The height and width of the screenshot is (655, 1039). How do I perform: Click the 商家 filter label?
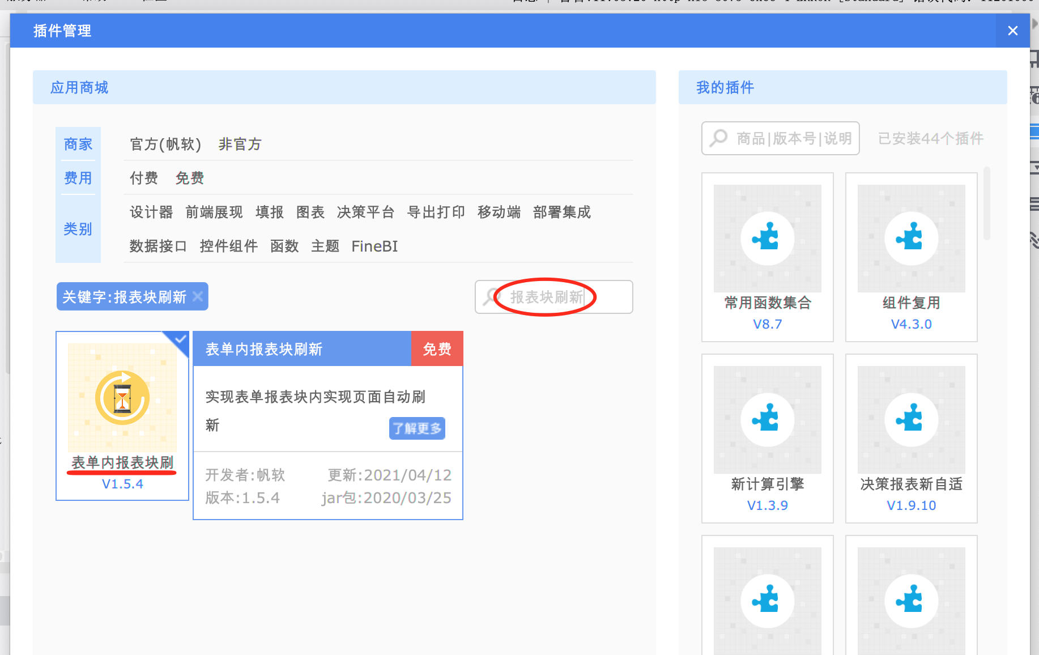(78, 144)
